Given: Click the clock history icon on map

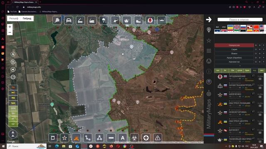Looking at the screenshot, I should tap(13, 77).
